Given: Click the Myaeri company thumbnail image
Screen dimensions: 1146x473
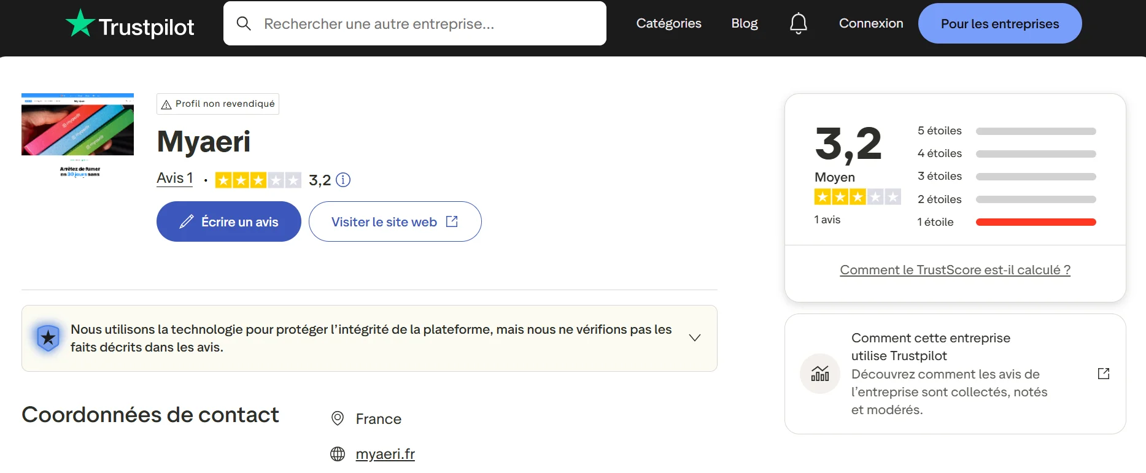Looking at the screenshot, I should (x=77, y=136).
